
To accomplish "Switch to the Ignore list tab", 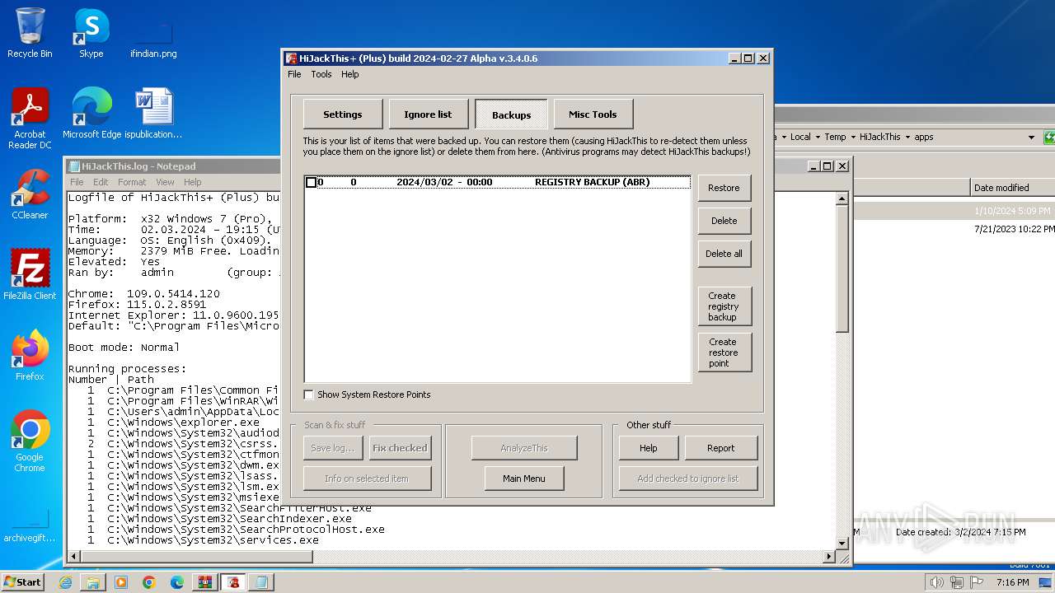I will [x=428, y=114].
